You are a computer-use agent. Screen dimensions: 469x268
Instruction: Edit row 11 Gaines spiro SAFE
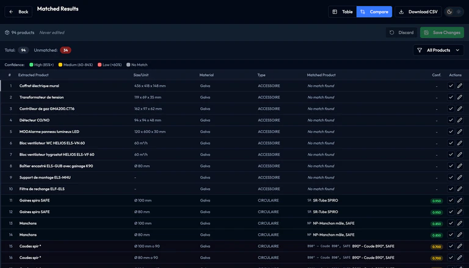[460, 200]
